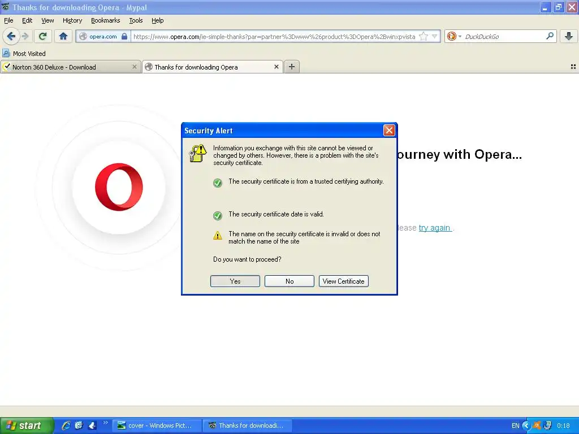Click the network connection tray icon
The height and width of the screenshot is (434, 579).
tap(547, 426)
